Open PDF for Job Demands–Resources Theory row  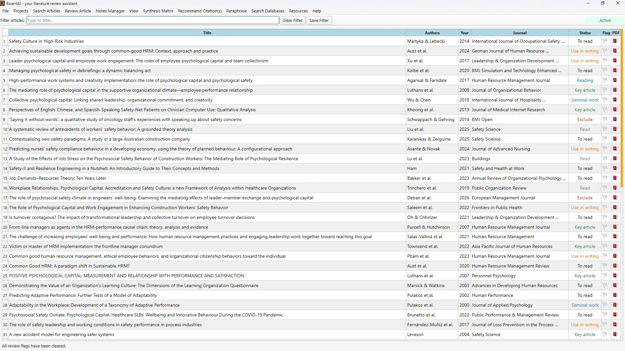click(615, 178)
